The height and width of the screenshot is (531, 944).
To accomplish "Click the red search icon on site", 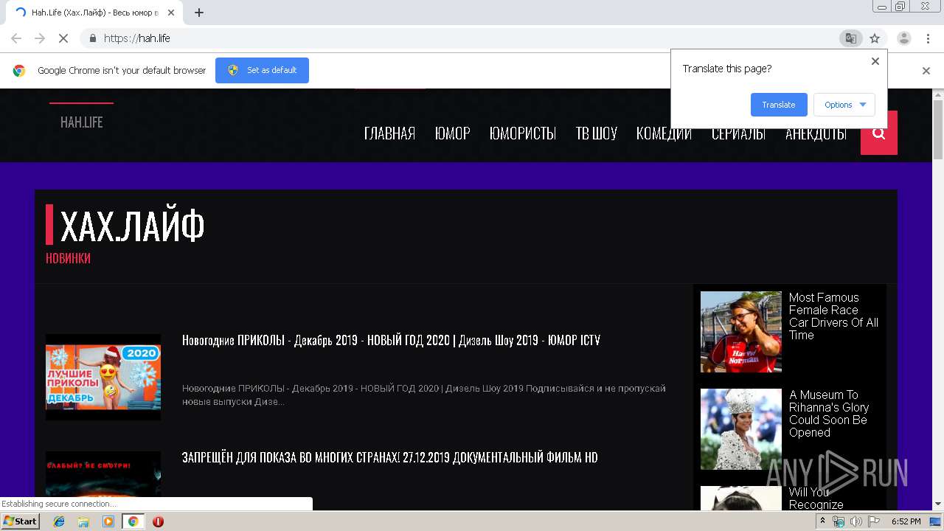I will (878, 133).
